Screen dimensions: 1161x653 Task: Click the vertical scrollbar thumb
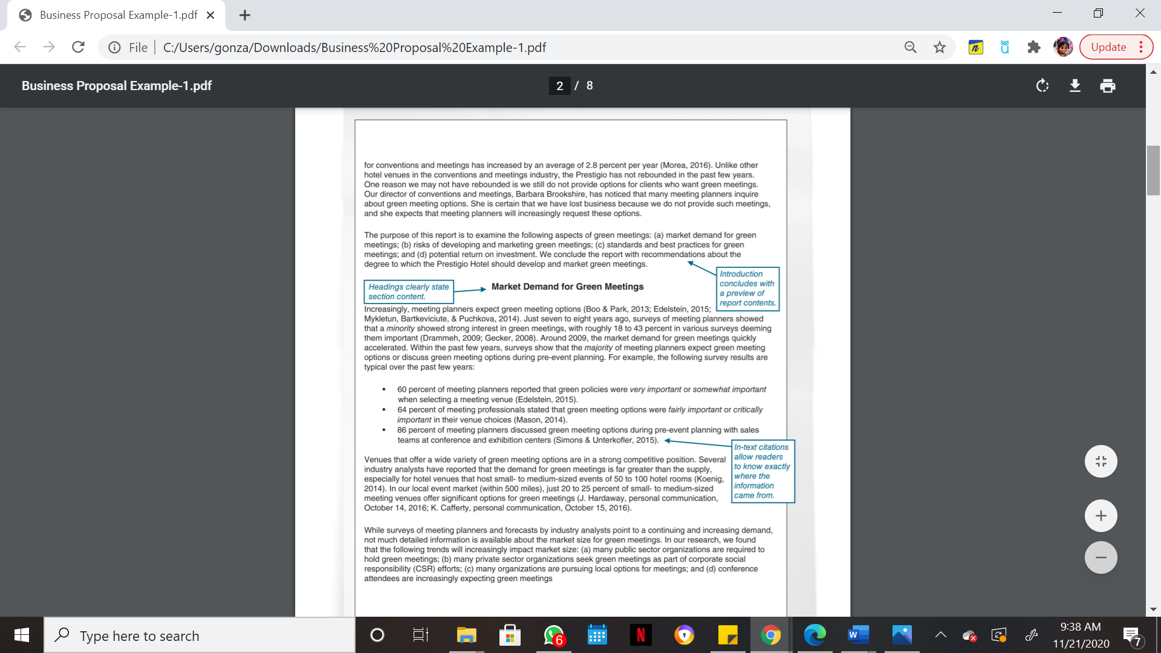click(1153, 171)
